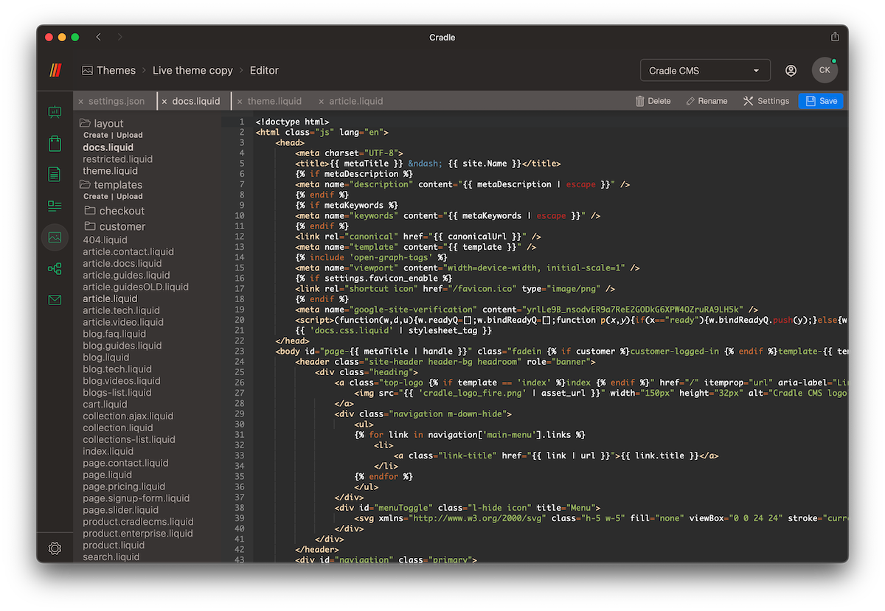Open cart.liquid in the file list
The height and width of the screenshot is (611, 885).
coord(105,404)
